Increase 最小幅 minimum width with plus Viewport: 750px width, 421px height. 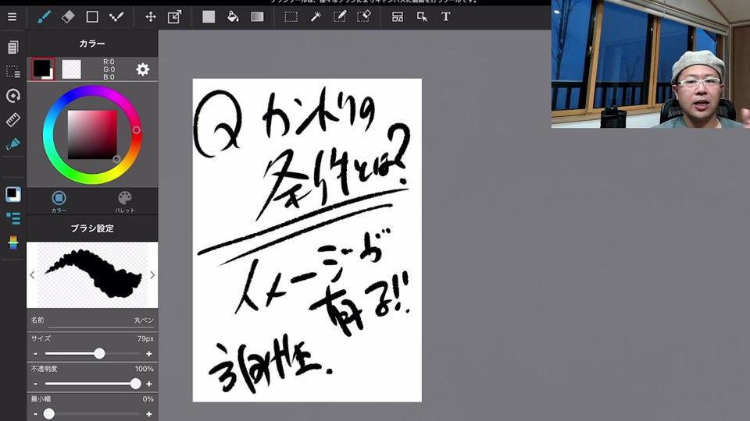tap(148, 414)
